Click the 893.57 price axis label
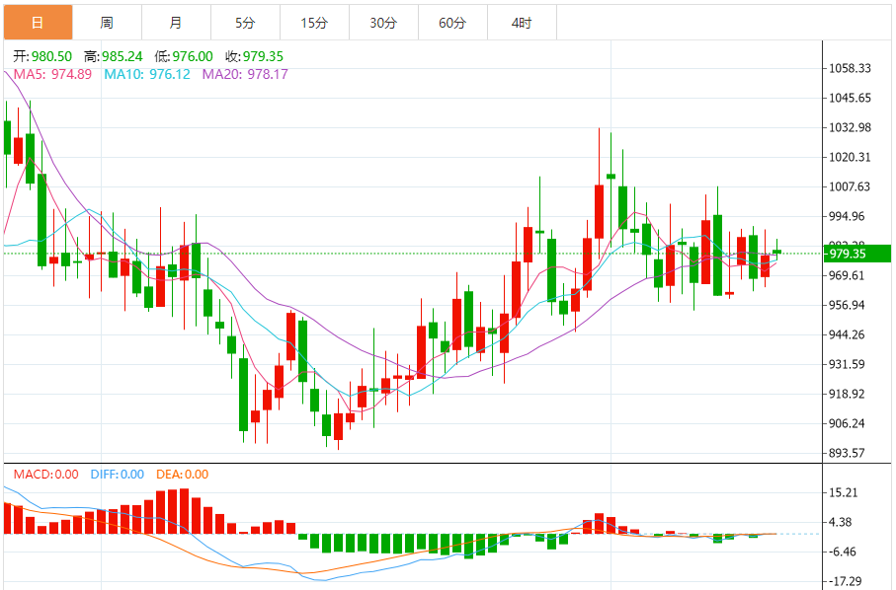Viewport: 896px width, 590px height. click(847, 453)
